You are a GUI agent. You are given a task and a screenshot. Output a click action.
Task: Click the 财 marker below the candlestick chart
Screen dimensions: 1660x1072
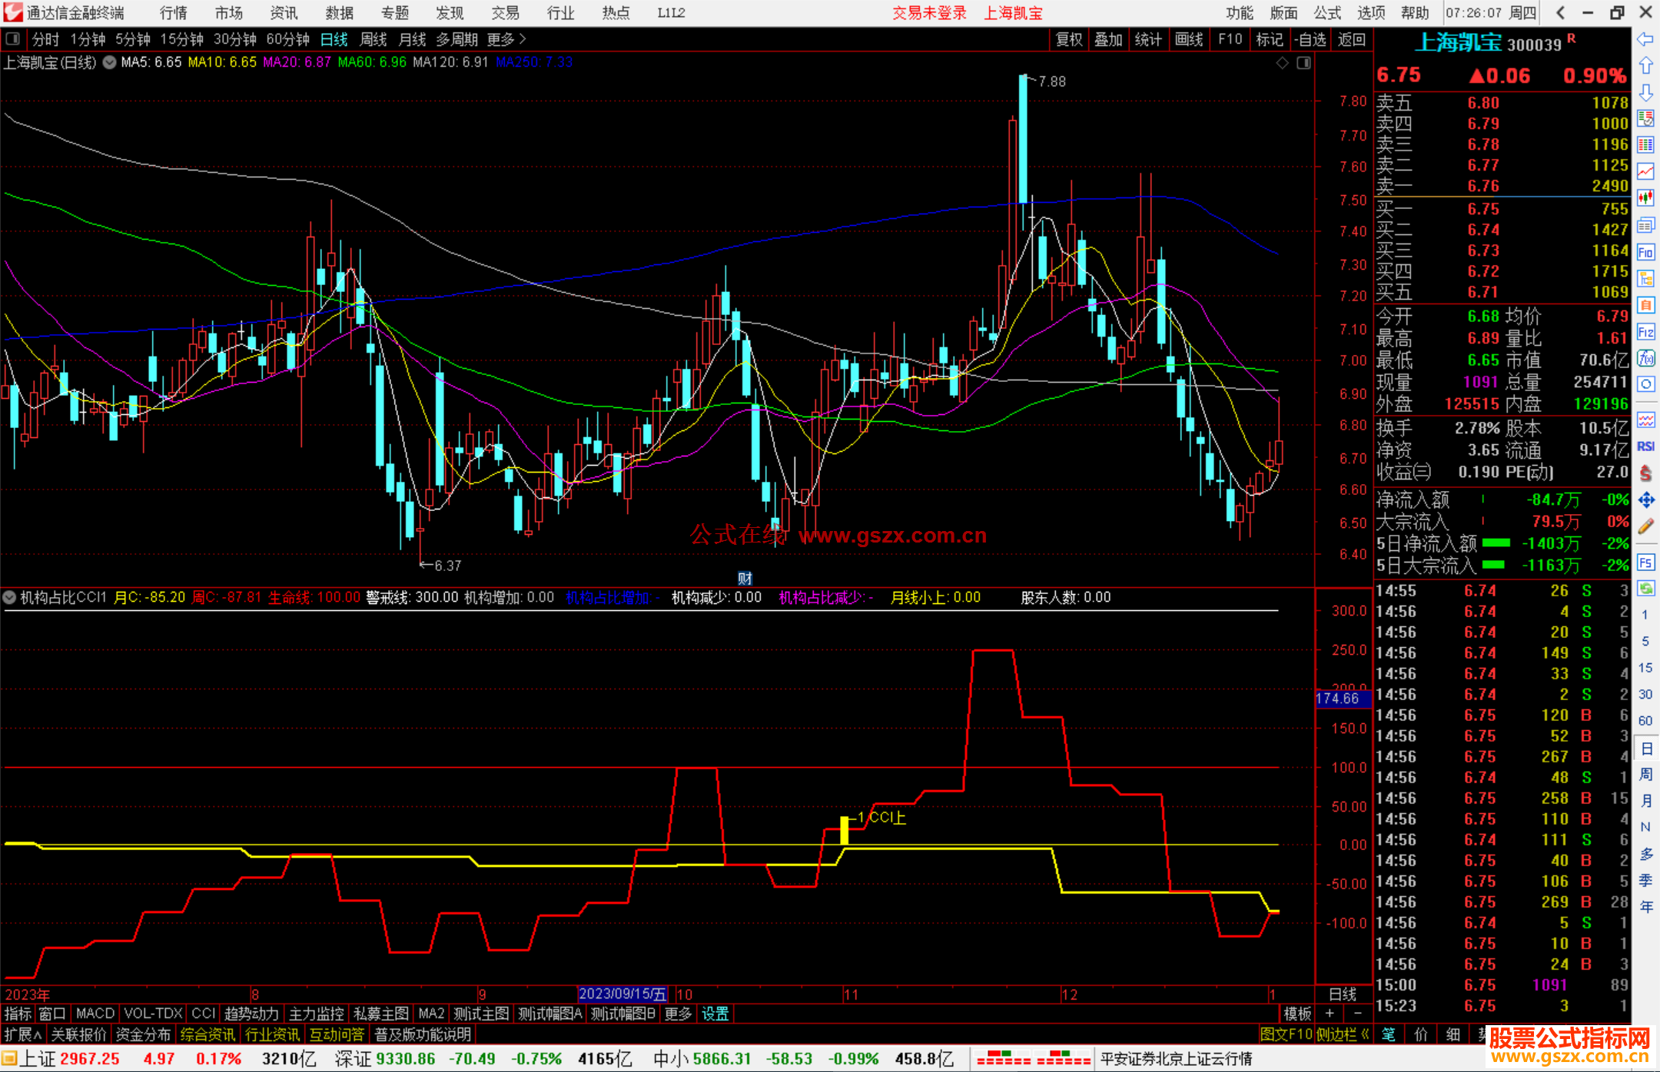[x=745, y=578]
